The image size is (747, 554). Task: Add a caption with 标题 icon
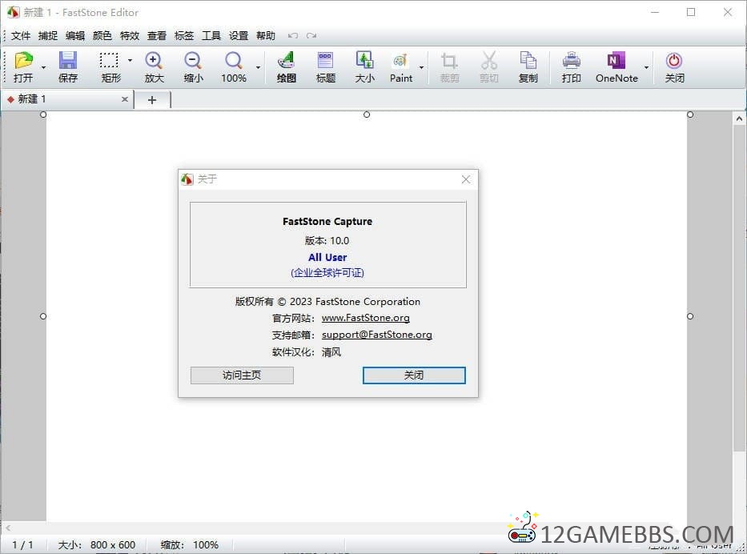(x=325, y=61)
